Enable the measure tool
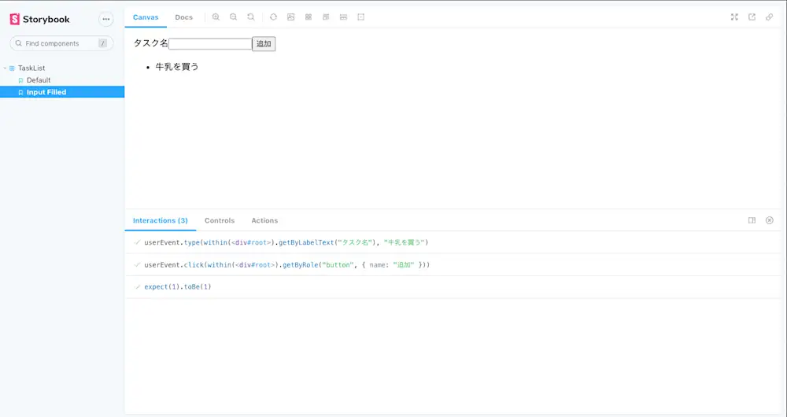Screen dimensions: 787x417 [x=343, y=17]
